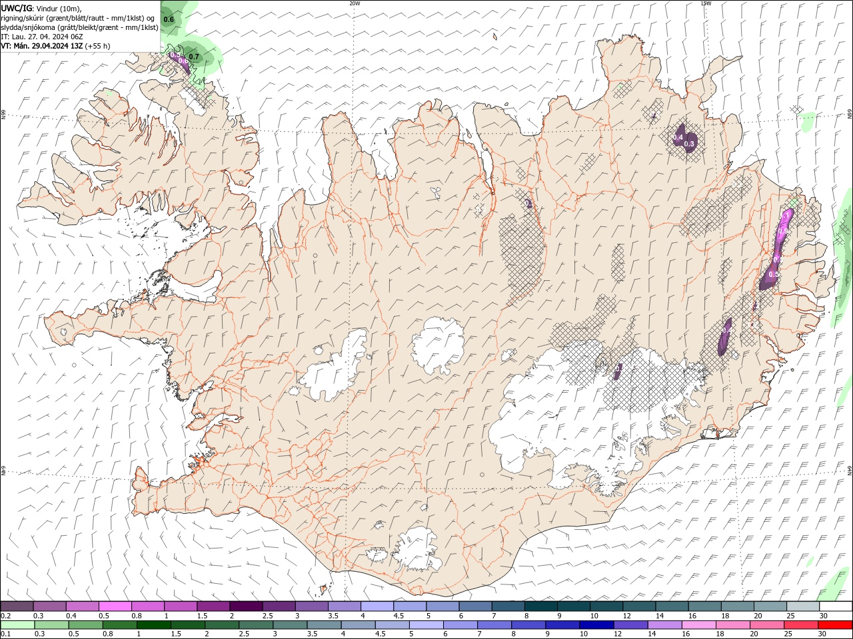Click the 'IT: Lau. 27. 04. 2024 06Z' line
The width and height of the screenshot is (853, 639).
tap(41, 37)
